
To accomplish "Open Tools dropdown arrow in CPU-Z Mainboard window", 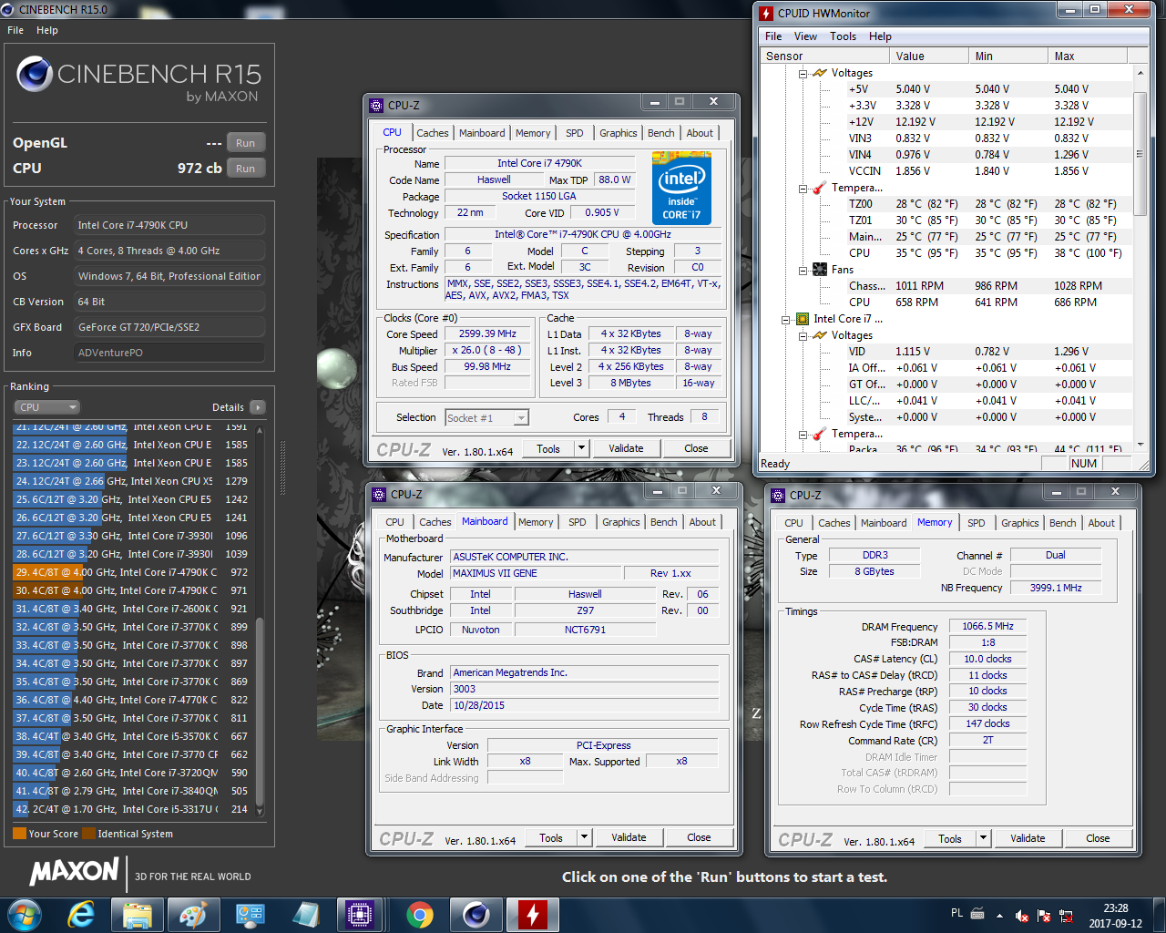I will (x=584, y=837).
